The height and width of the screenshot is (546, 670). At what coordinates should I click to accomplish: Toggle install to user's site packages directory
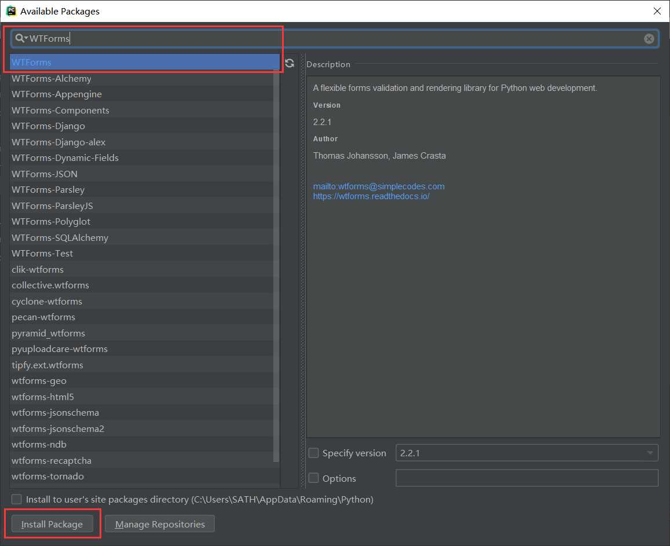tap(17, 499)
